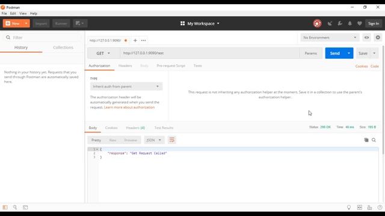Viewport: 385px width, 216px height.
Task: Open tab options three dots menu
Action: (143, 40)
